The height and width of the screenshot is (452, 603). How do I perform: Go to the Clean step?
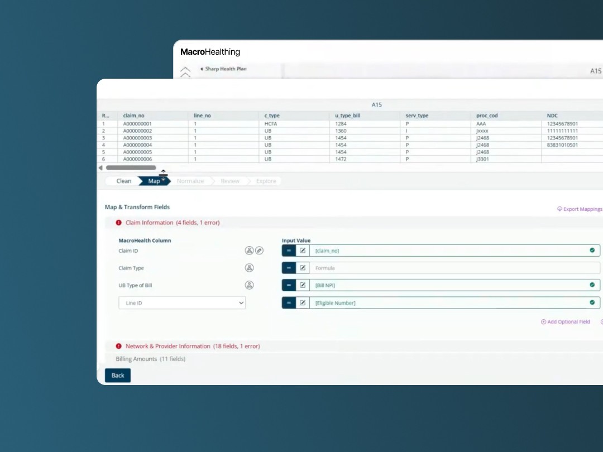123,181
